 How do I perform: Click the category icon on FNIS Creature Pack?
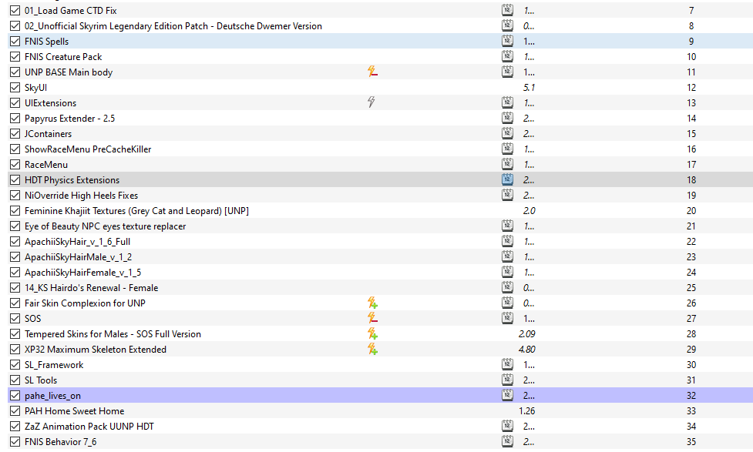pos(507,56)
